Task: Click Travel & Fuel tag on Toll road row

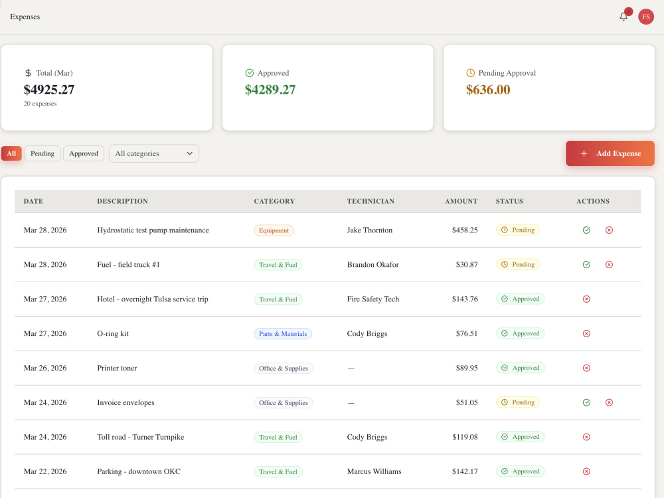Action: 278,437
